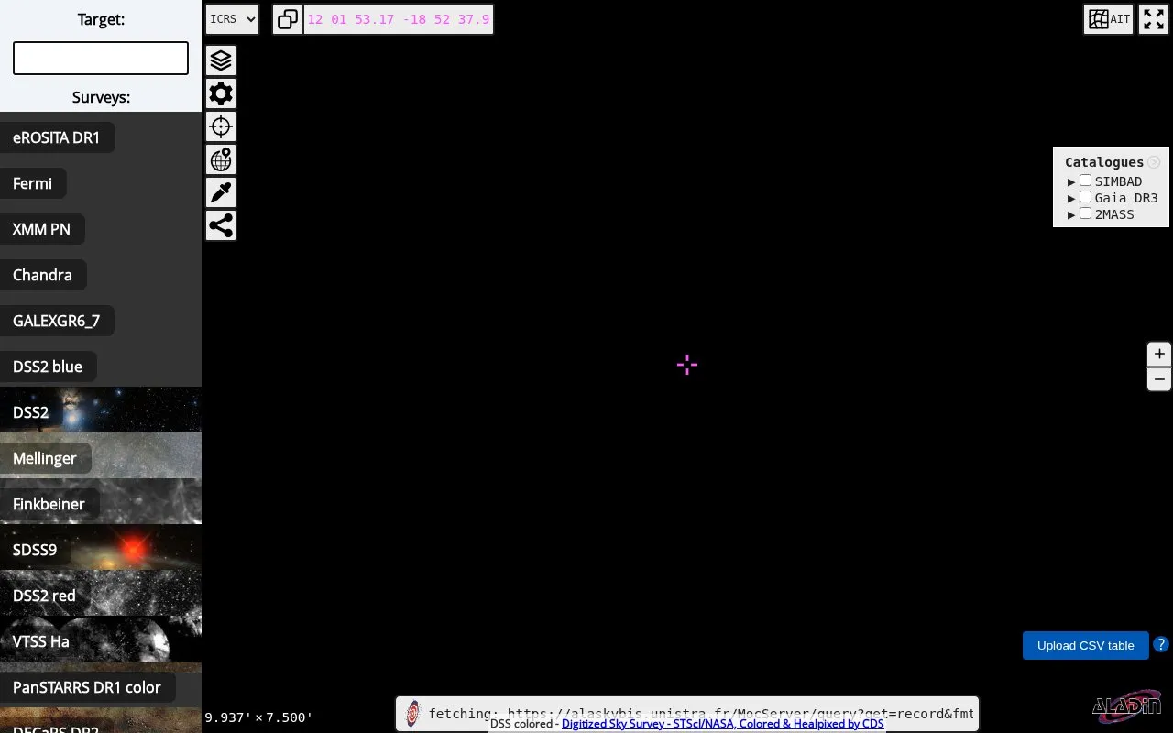
Task: Switch projection with AIT button
Action: pos(1109,19)
